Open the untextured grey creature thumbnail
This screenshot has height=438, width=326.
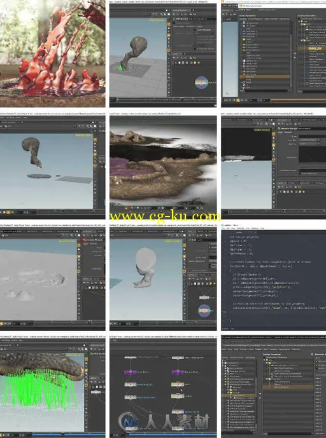coord(163,277)
